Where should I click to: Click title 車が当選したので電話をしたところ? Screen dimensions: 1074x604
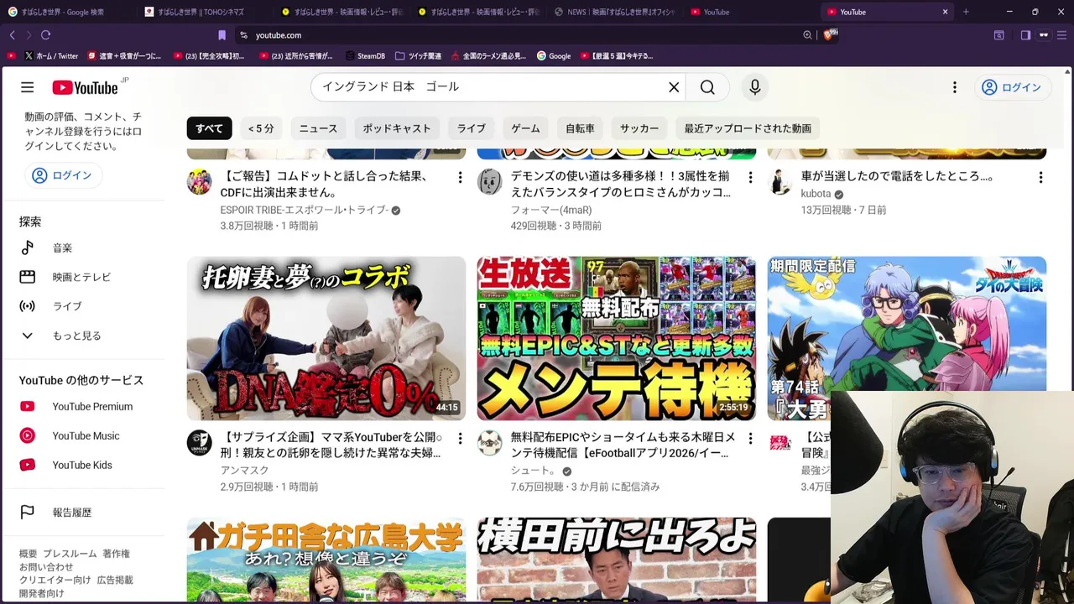[897, 177]
